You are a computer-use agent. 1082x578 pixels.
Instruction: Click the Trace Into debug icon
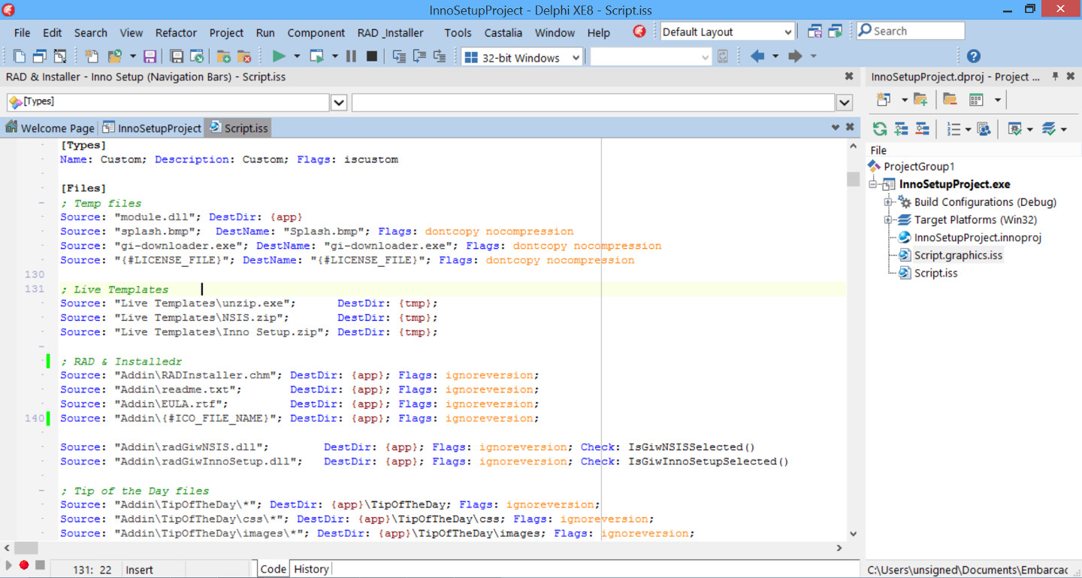click(x=399, y=56)
